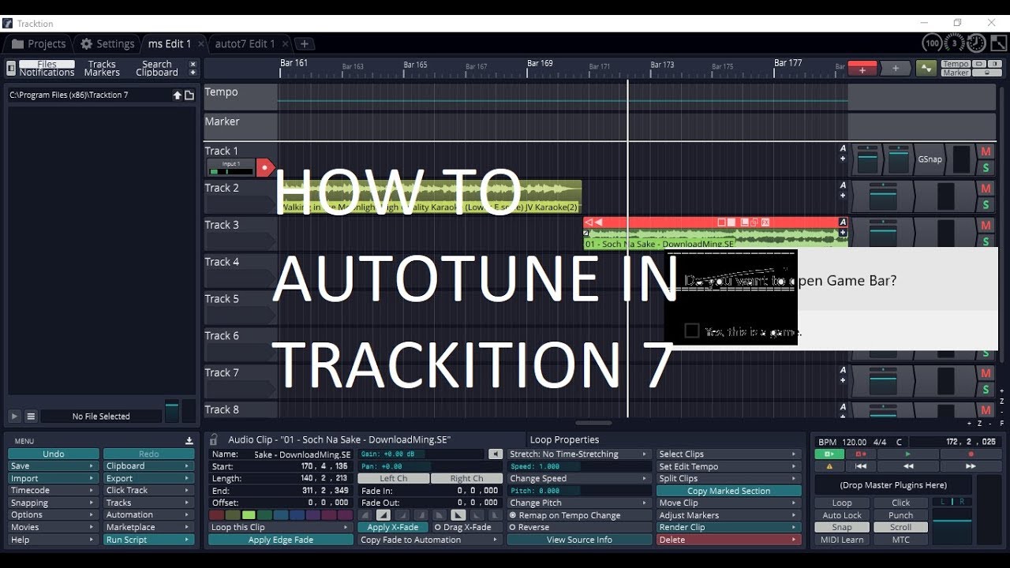Screen dimensions: 1010x568
Task: Click the return-to-start transport button
Action: click(862, 466)
